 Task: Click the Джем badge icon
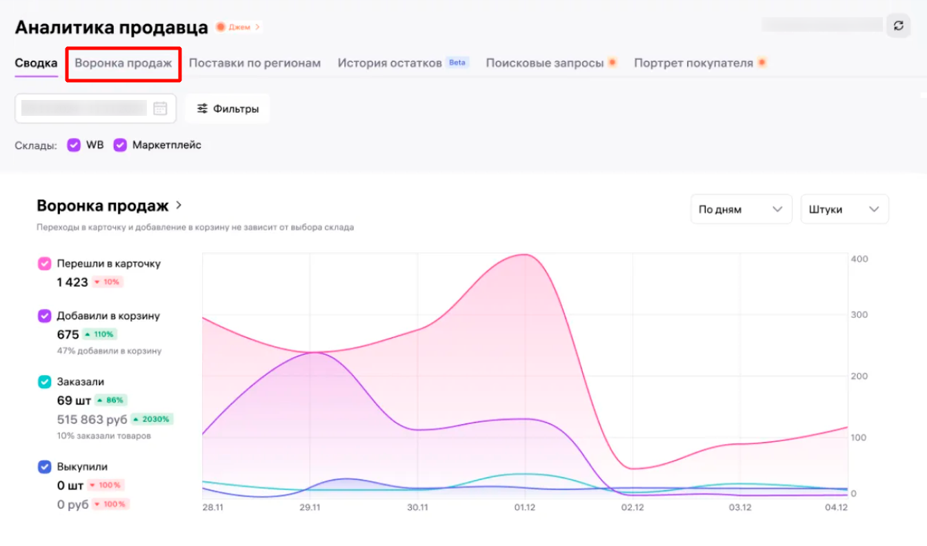point(221,27)
